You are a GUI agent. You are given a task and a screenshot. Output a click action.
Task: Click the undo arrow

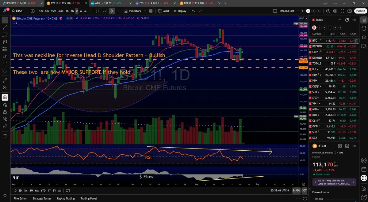[193, 11]
